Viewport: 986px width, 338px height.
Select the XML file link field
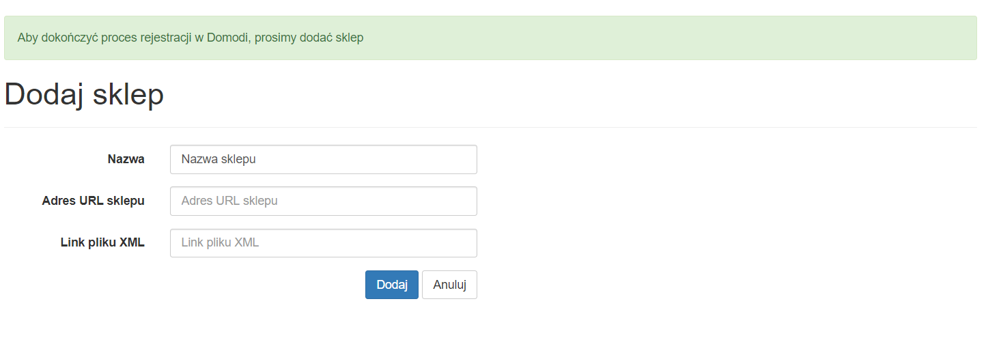point(323,243)
